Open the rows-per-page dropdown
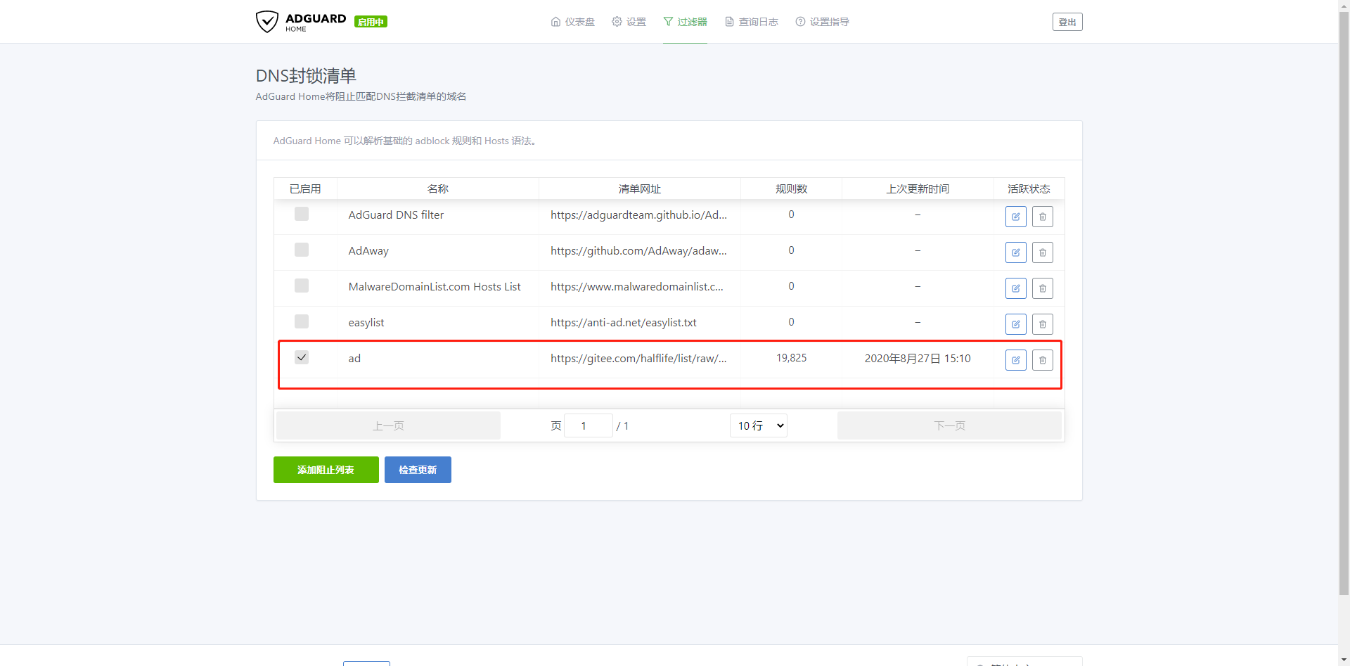Viewport: 1350px width, 666px height. [x=758, y=425]
